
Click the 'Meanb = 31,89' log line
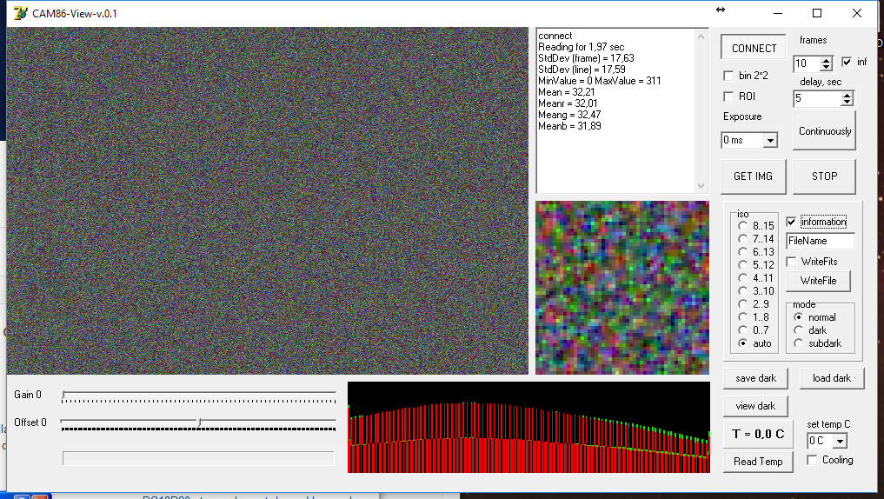tap(569, 126)
